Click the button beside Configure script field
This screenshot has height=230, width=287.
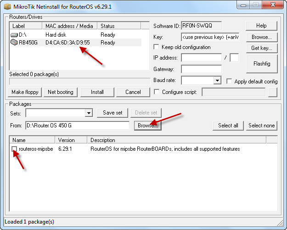tap(273, 92)
